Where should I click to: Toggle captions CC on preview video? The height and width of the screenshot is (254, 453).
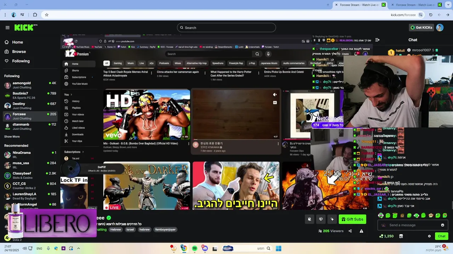(x=275, y=103)
